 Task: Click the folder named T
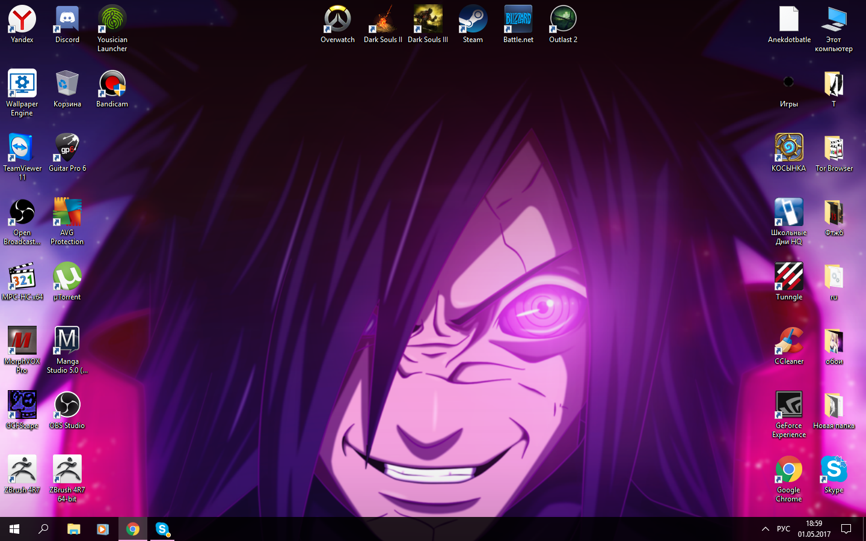[834, 89]
